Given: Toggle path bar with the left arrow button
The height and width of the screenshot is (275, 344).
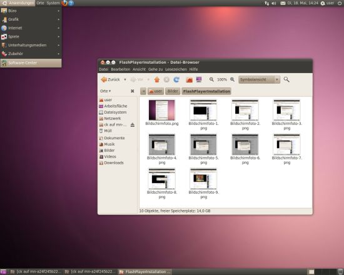Looking at the screenshot, I should pos(143,91).
